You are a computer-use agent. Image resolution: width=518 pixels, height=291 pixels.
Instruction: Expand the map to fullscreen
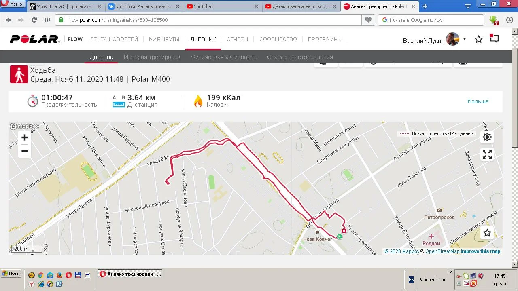[x=487, y=154]
